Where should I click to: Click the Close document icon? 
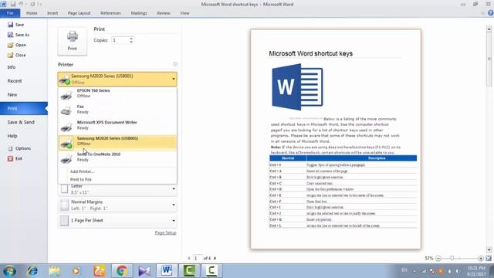(x=10, y=55)
